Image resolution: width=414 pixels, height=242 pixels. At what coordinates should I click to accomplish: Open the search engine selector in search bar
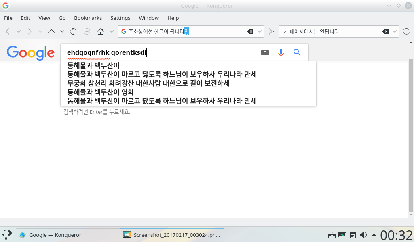coord(285,32)
